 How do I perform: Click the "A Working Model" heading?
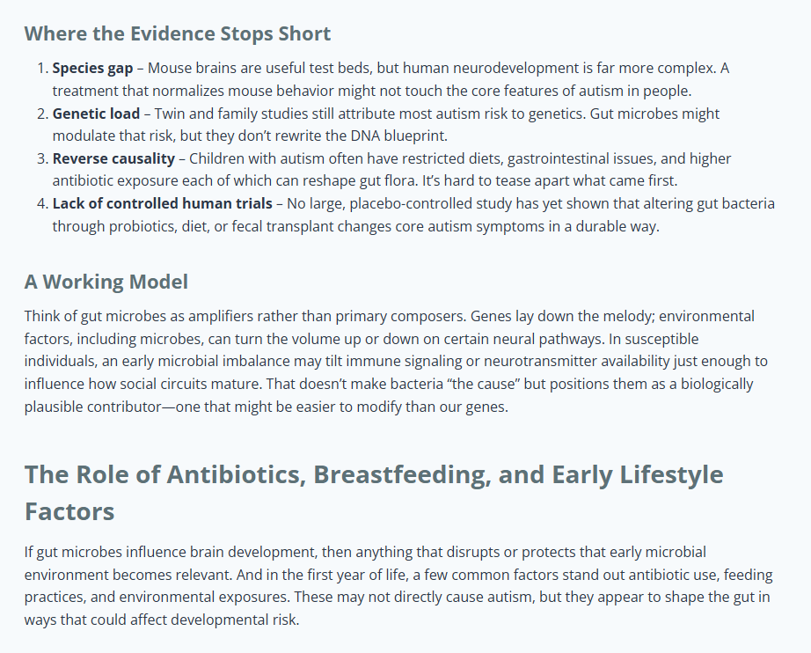[106, 282]
